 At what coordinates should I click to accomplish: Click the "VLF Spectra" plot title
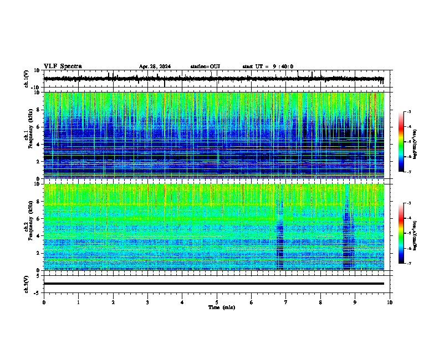click(63, 66)
